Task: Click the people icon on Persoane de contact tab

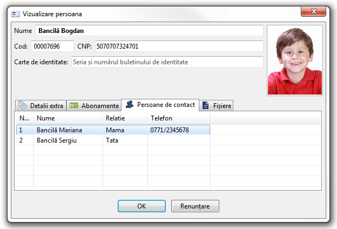Action: click(130, 104)
